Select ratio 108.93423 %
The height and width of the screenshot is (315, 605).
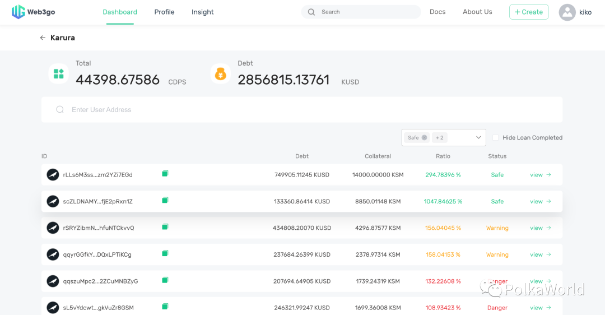443,308
